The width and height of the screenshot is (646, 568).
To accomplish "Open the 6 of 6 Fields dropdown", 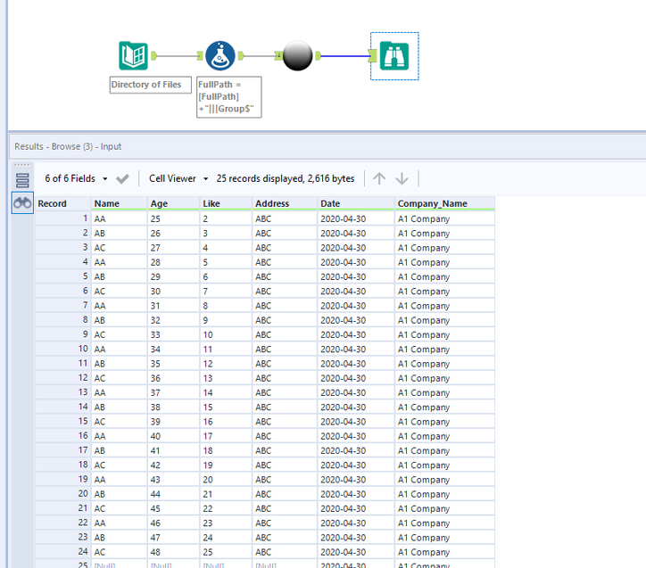I will (76, 178).
